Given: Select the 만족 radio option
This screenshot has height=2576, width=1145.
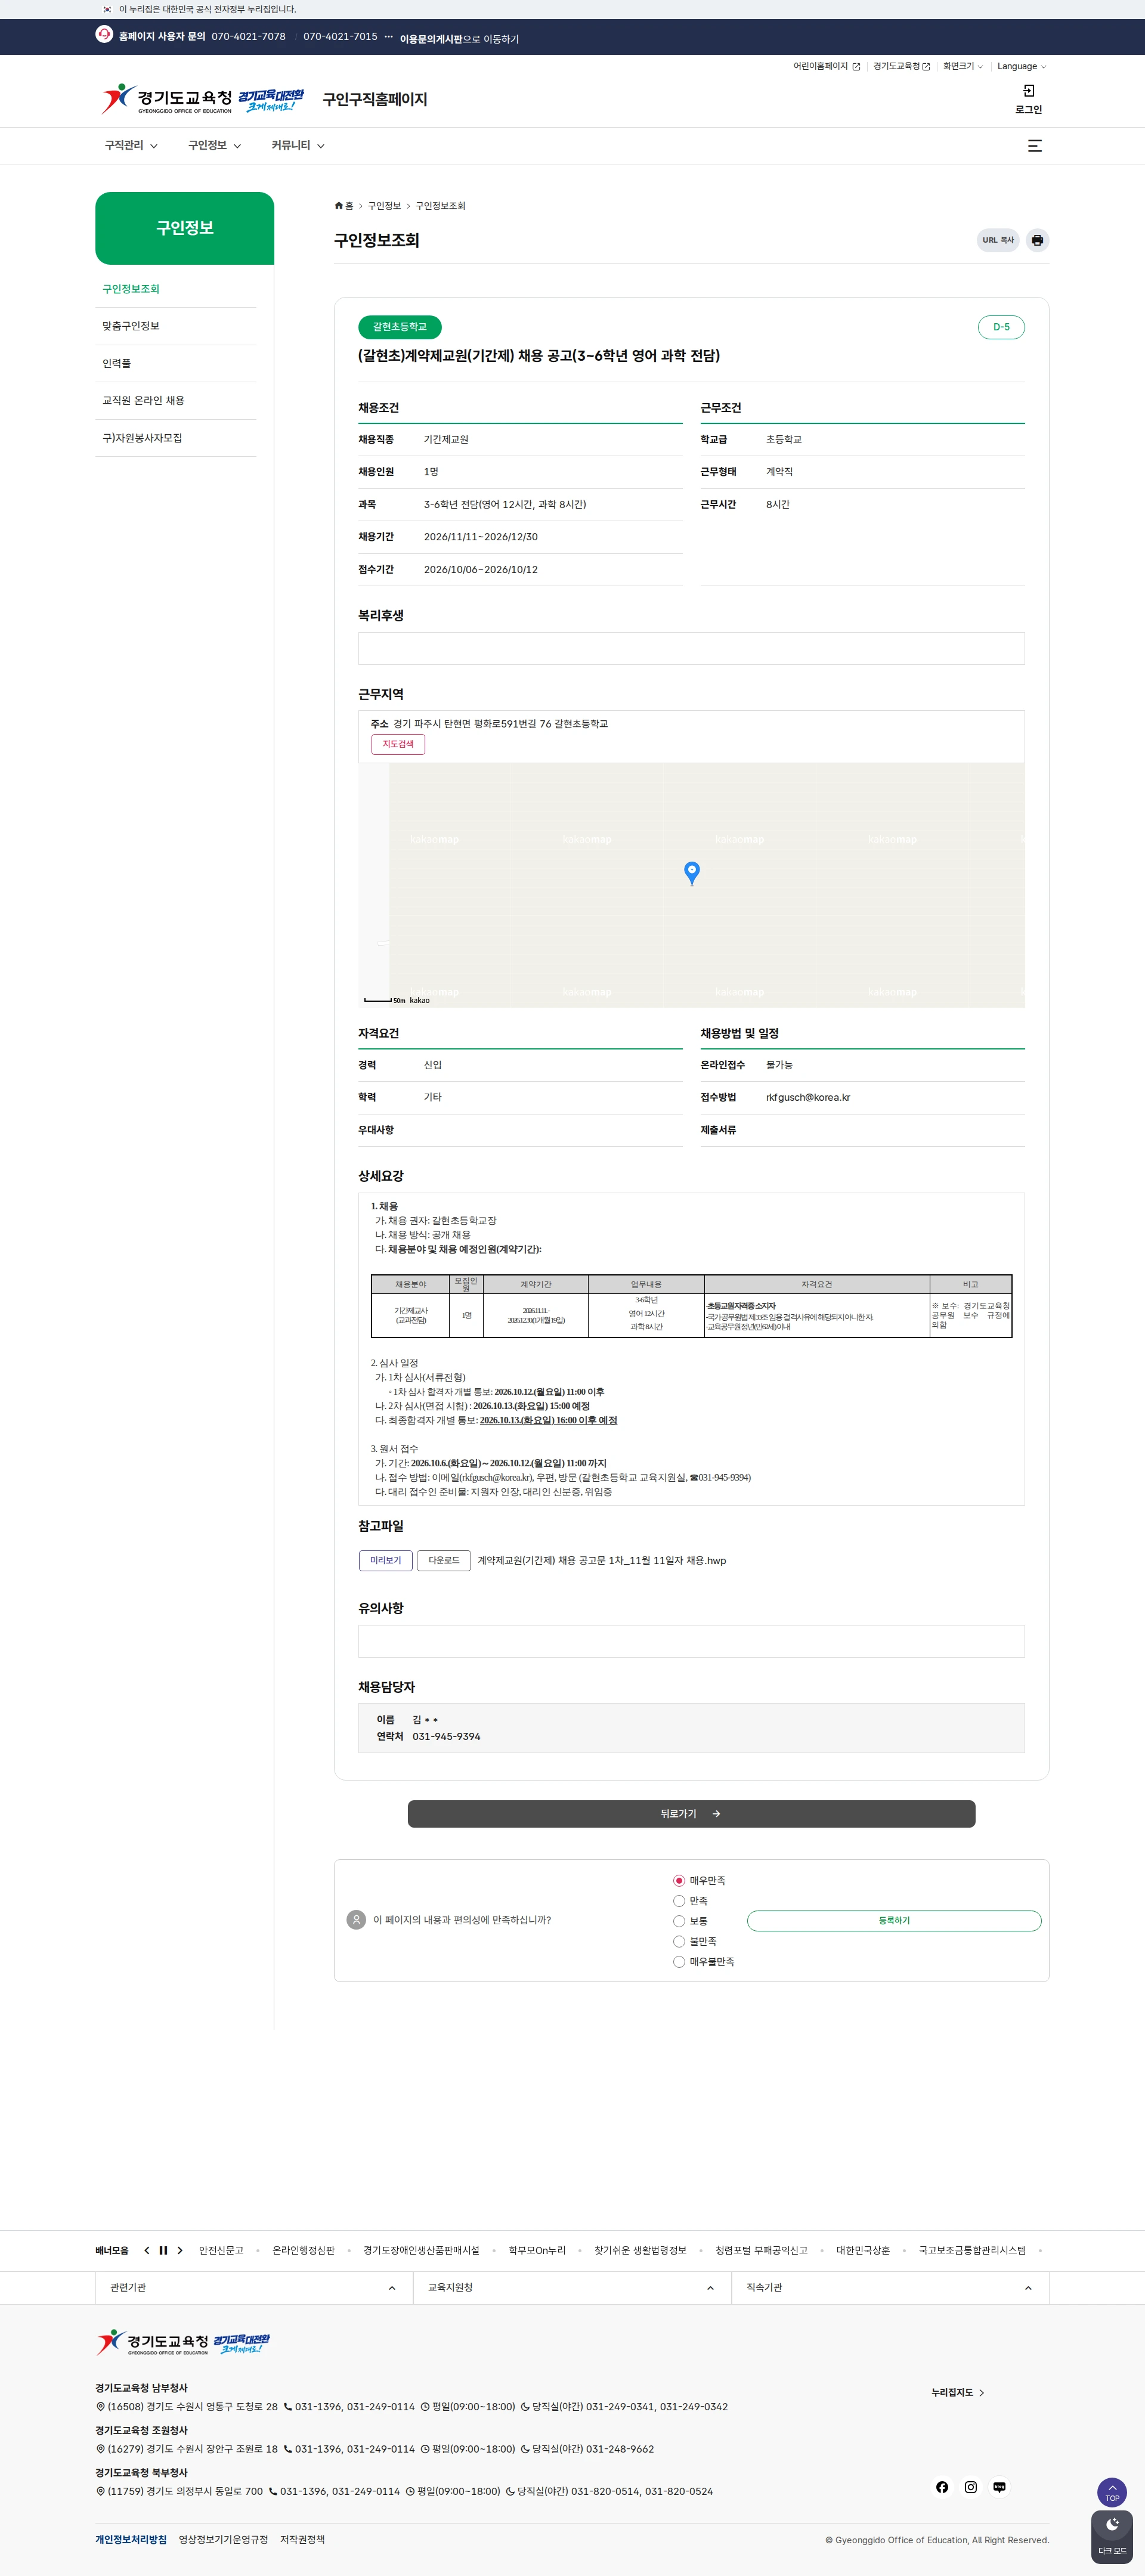Looking at the screenshot, I should (679, 1901).
